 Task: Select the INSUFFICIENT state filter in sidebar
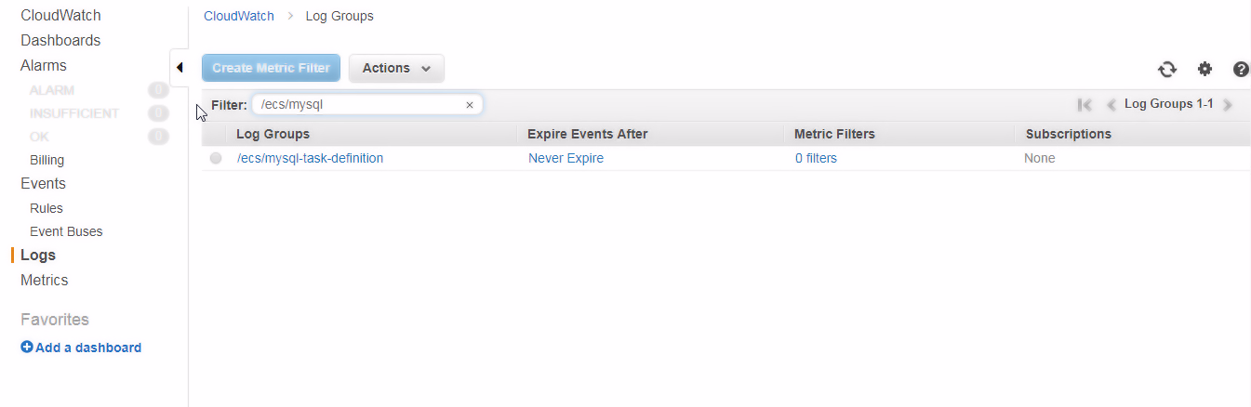point(74,113)
